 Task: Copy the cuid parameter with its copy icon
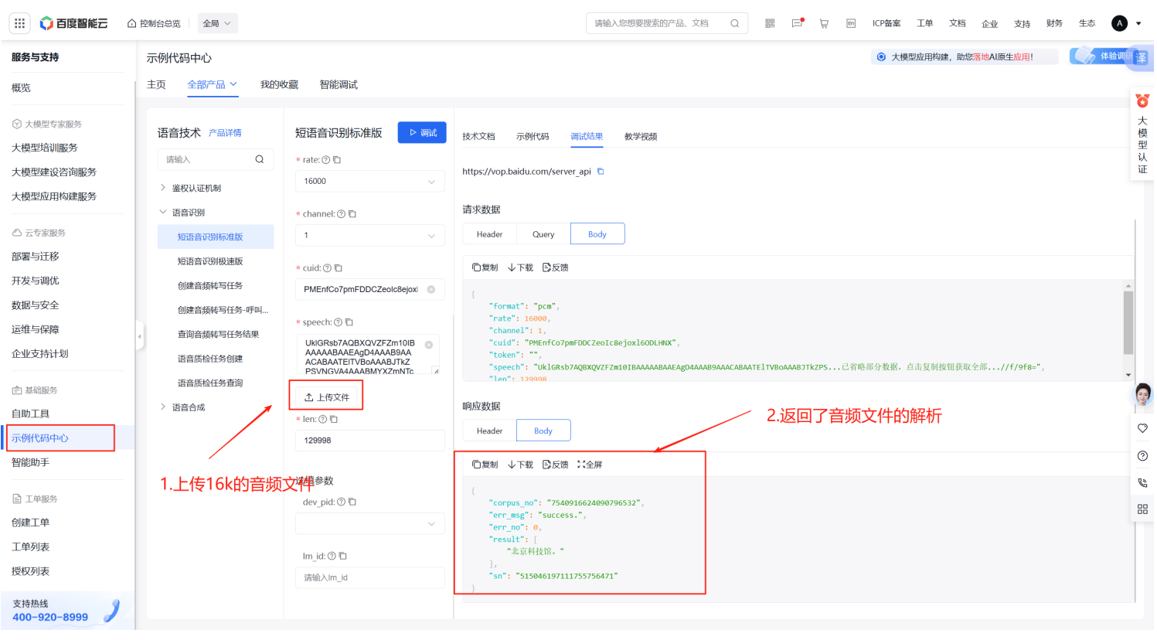point(339,268)
